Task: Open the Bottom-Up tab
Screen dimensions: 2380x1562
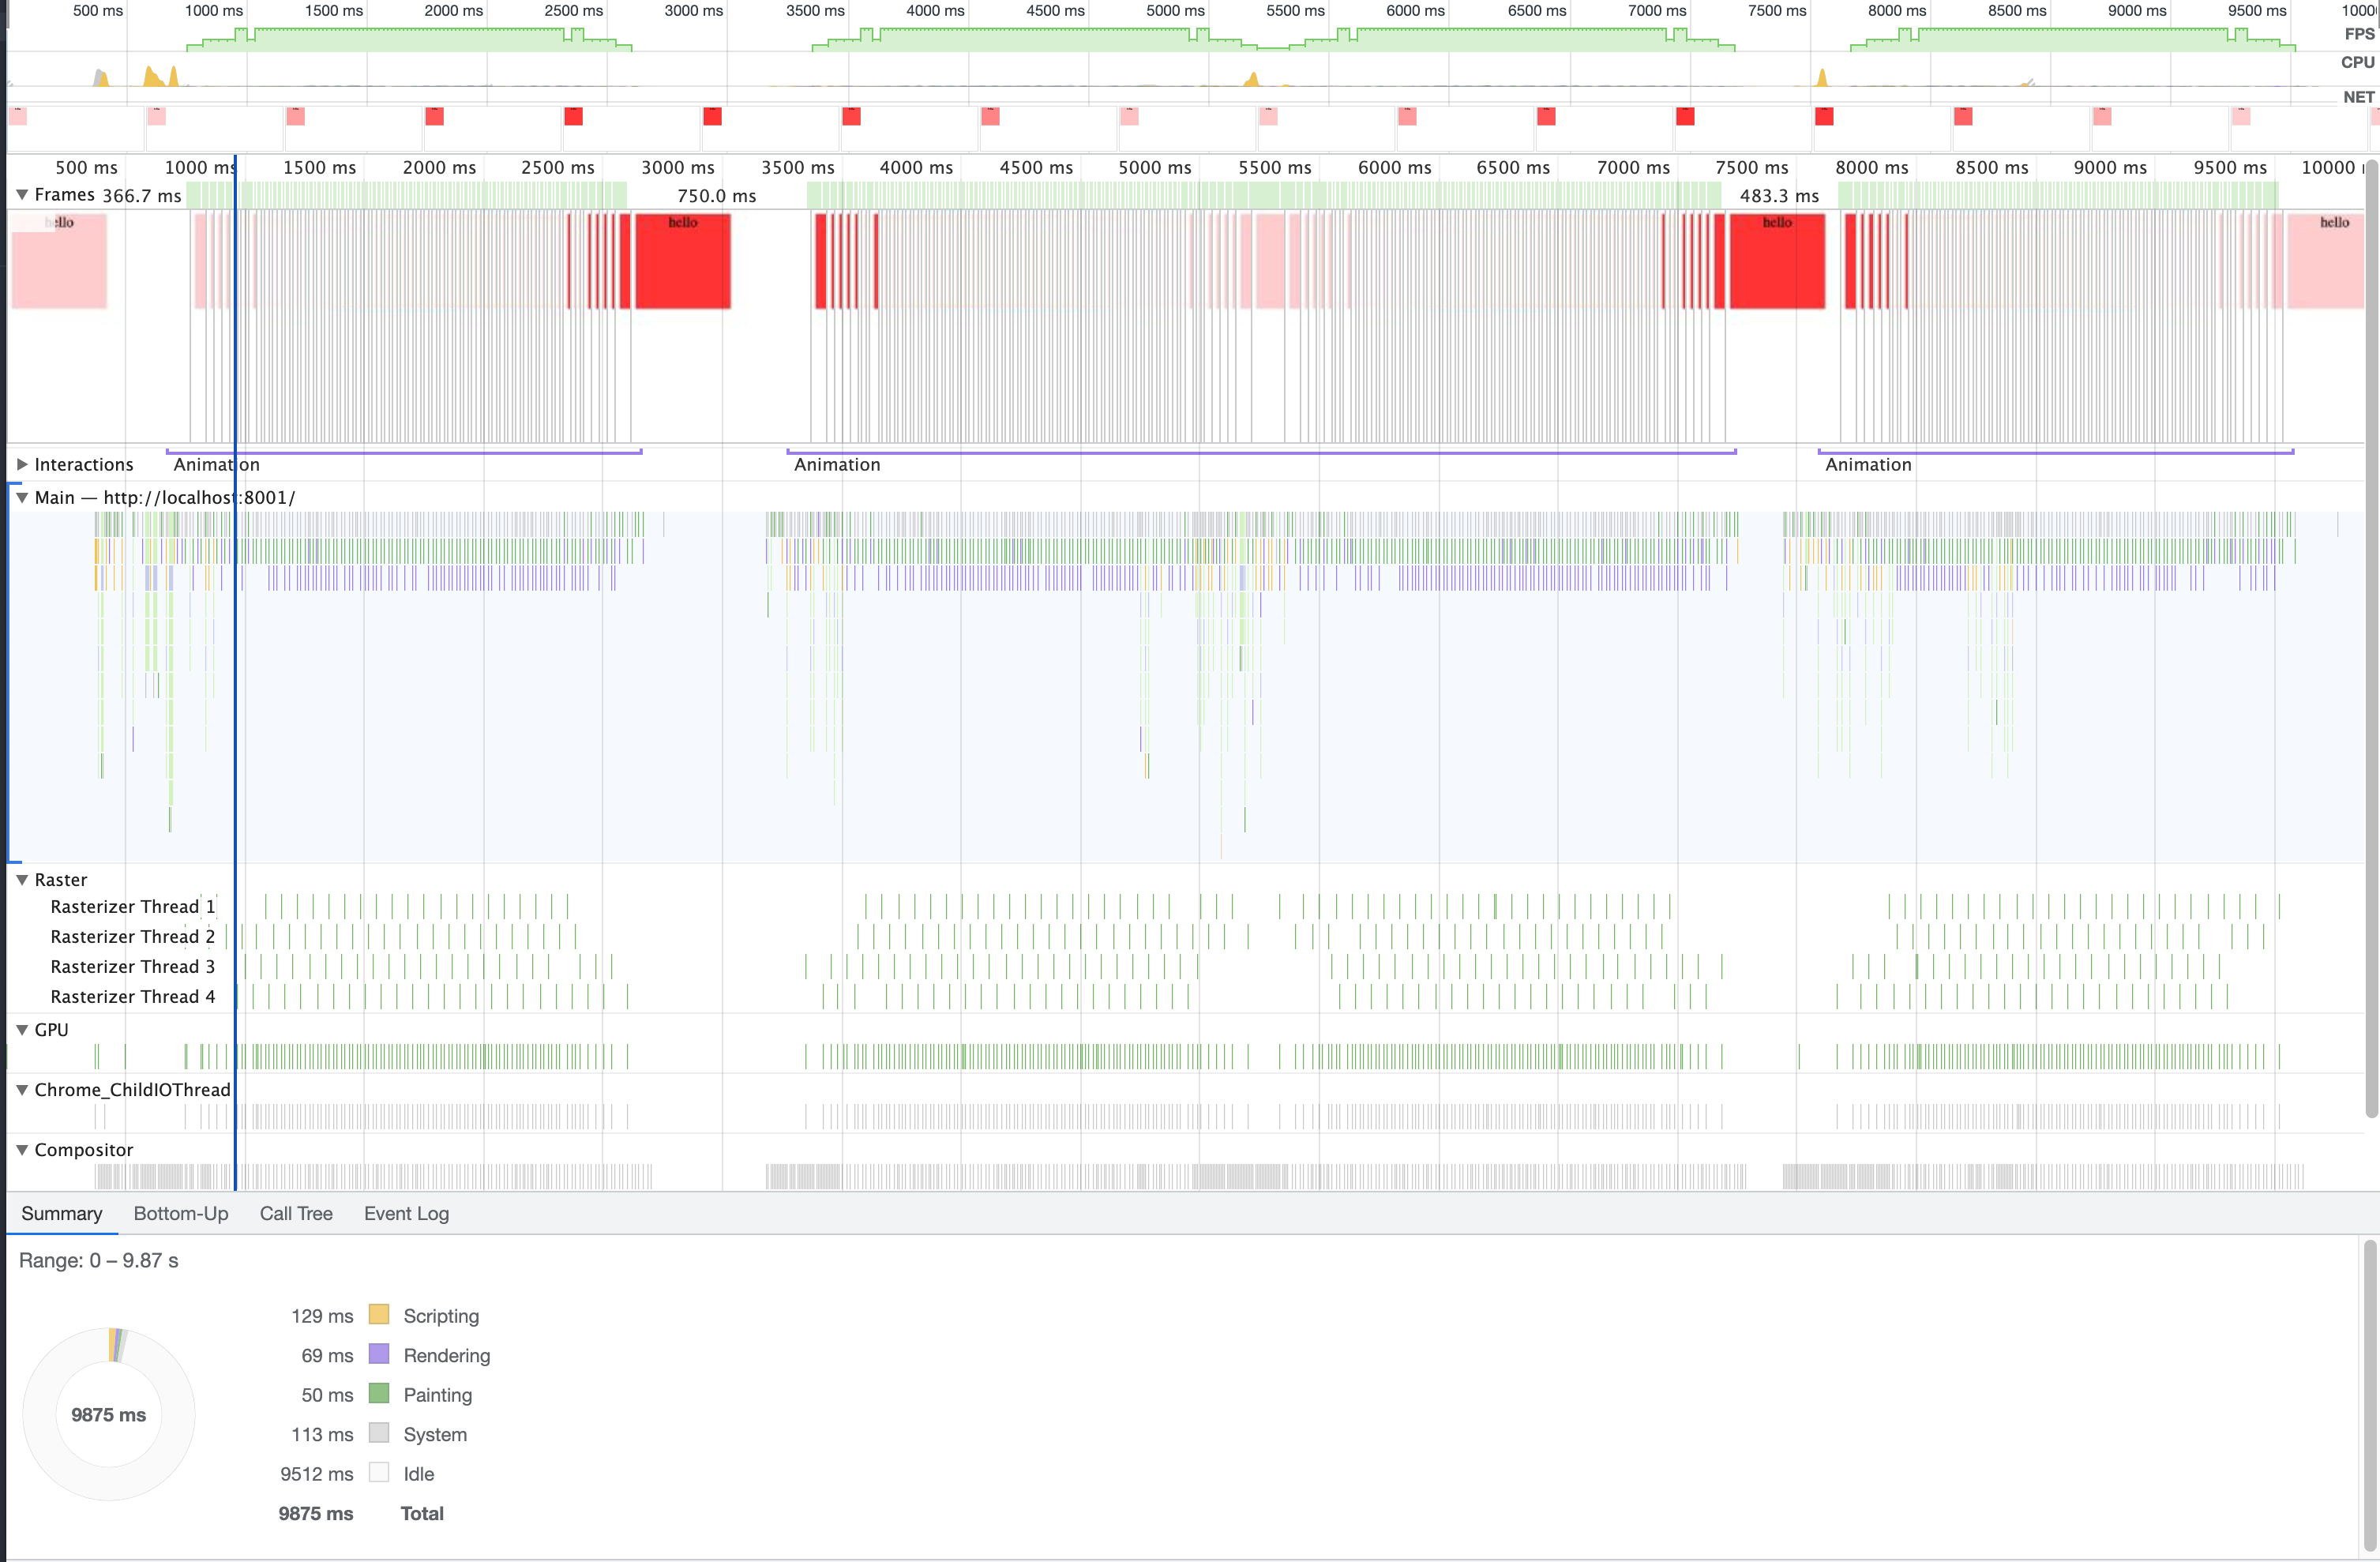Action: [181, 1213]
